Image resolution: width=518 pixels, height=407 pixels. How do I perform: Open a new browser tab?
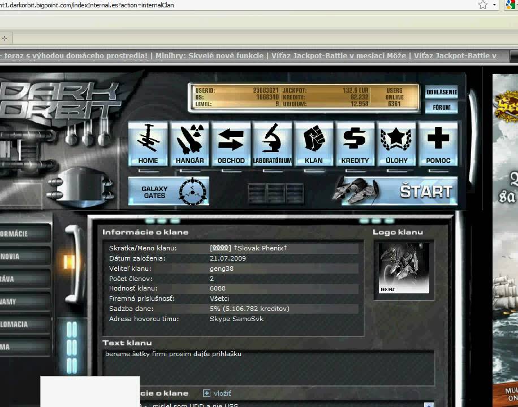click(5, 38)
